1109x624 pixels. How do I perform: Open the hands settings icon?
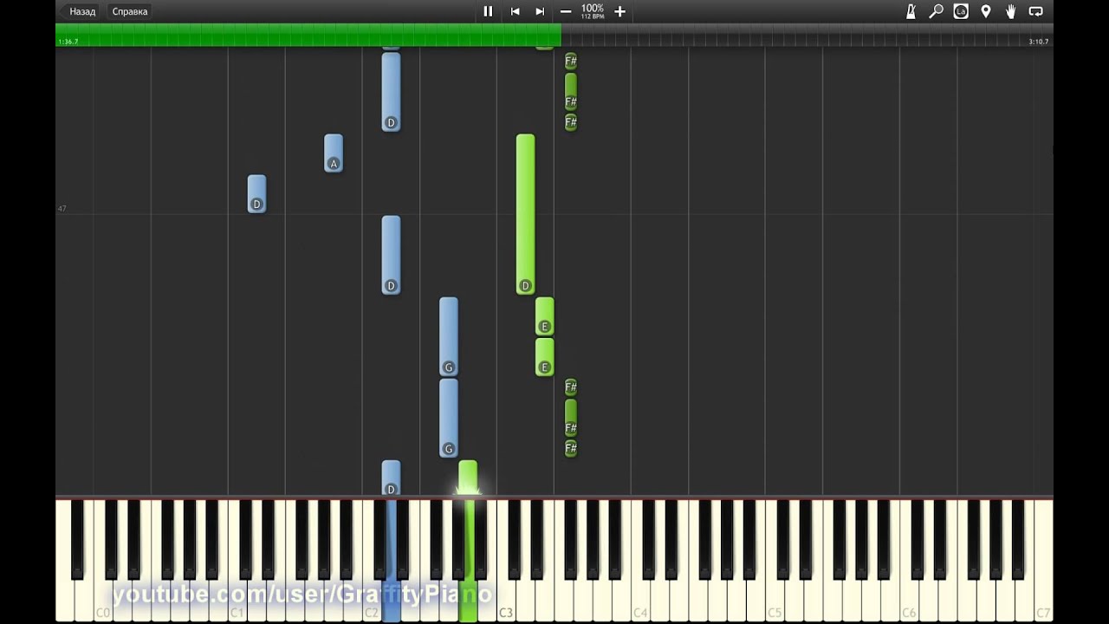tap(1010, 11)
